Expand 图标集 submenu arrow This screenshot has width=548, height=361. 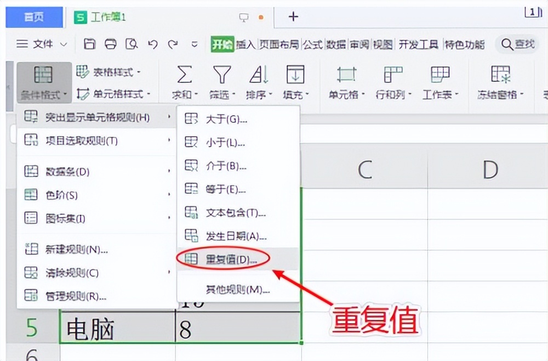[x=169, y=218]
